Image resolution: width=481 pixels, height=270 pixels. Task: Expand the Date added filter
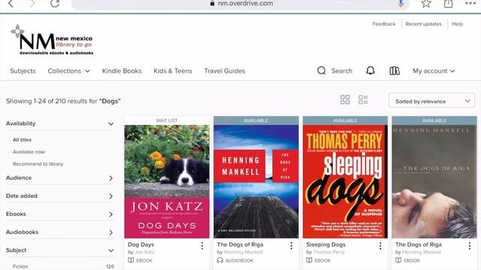point(60,196)
